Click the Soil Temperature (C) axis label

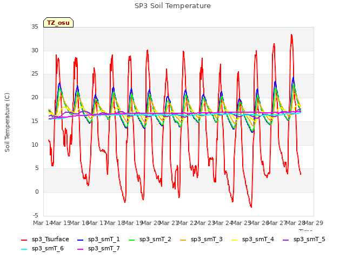[7, 122]
